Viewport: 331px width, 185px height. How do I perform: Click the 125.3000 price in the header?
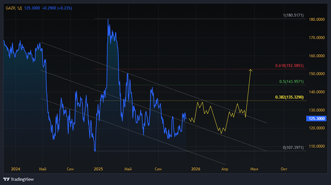pos(32,8)
